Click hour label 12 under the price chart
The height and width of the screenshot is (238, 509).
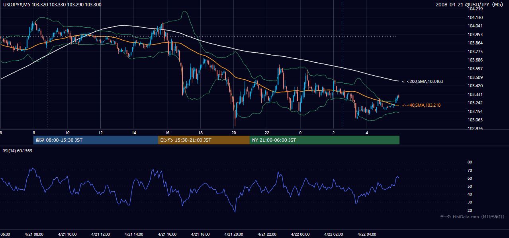tap(100, 132)
